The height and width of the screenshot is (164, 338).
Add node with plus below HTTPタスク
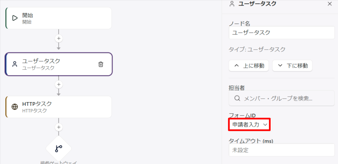[x=59, y=127]
